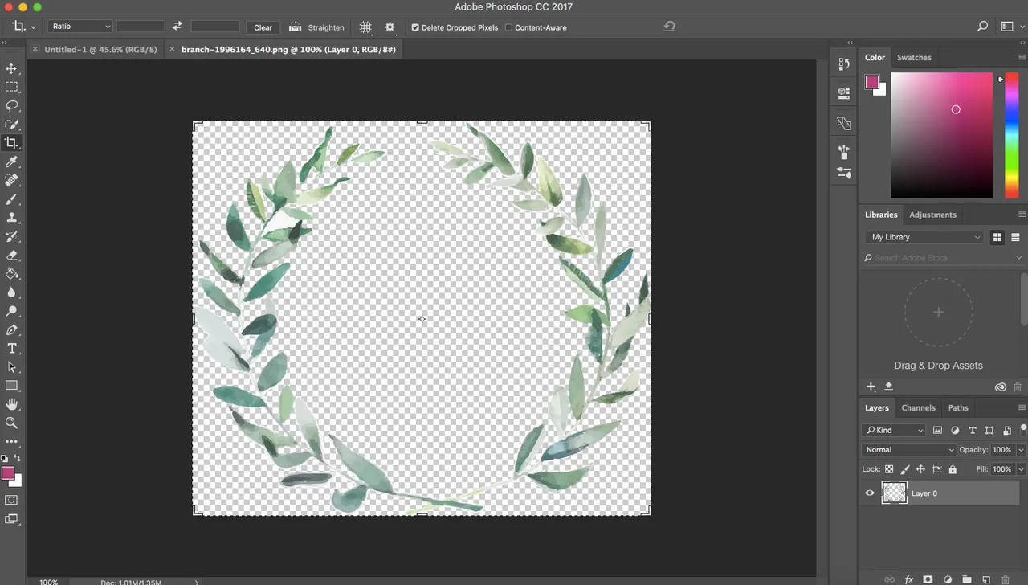Toggle lock image pixels
Viewport: 1028px width, 585px height.
905,469
